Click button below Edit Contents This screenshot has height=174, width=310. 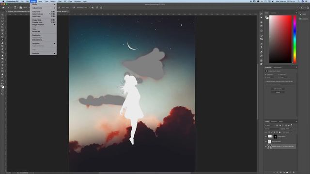tap(278, 92)
